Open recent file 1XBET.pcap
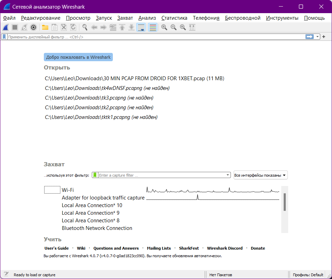 pyautogui.click(x=135, y=78)
